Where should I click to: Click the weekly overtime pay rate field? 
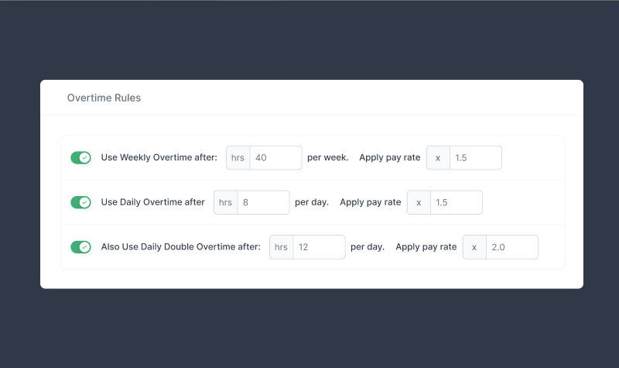[476, 158]
